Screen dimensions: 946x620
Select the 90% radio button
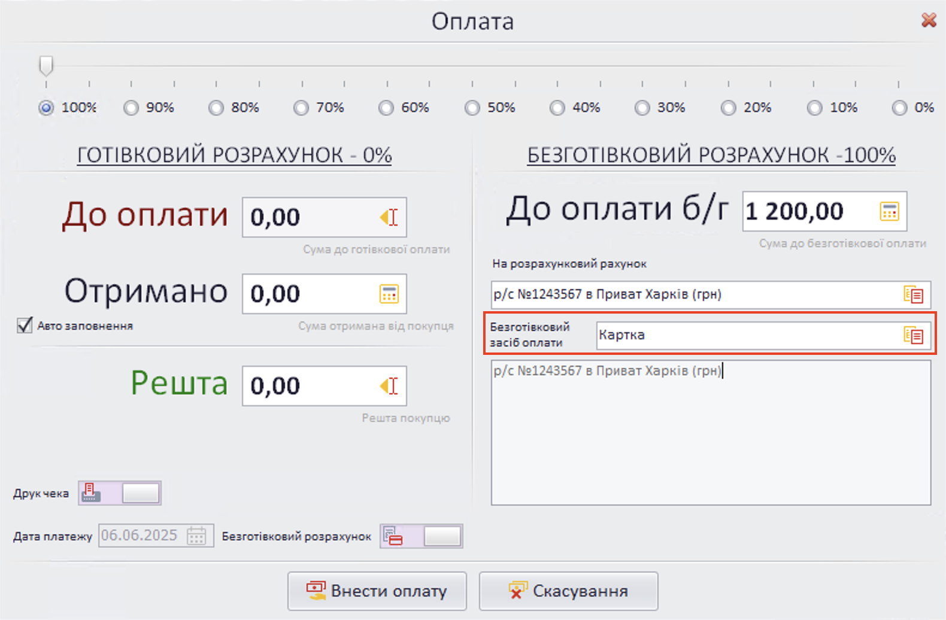(x=131, y=108)
